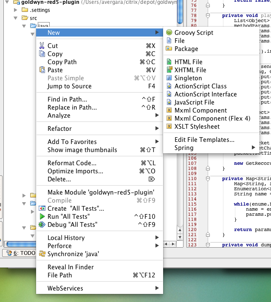
Task: Open the Local History submenu arrow
Action: (157, 237)
